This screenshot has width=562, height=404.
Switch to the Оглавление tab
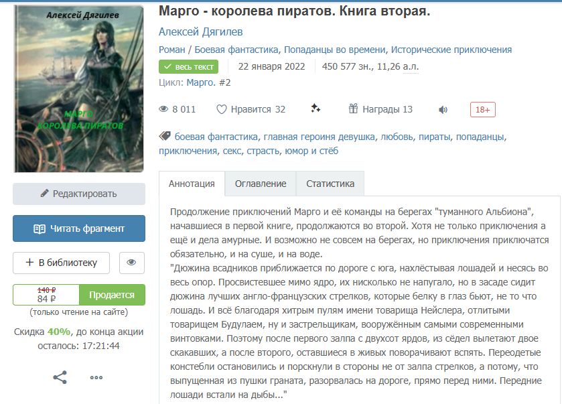[261, 184]
